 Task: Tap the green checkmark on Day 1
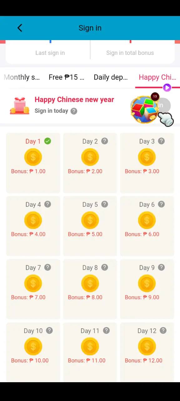point(47,141)
